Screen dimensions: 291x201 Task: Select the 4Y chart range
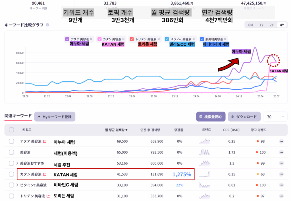(x=282, y=25)
